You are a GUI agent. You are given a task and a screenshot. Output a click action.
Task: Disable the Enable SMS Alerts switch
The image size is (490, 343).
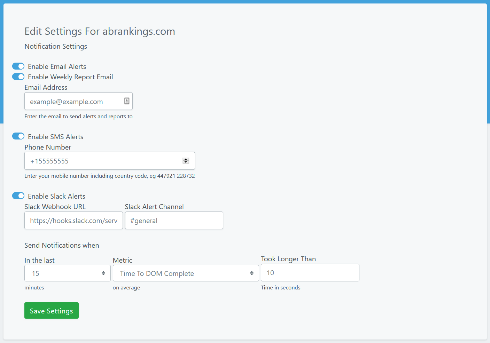point(18,136)
